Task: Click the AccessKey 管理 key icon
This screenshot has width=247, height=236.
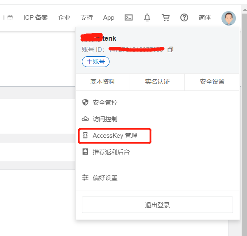Action: [85, 135]
